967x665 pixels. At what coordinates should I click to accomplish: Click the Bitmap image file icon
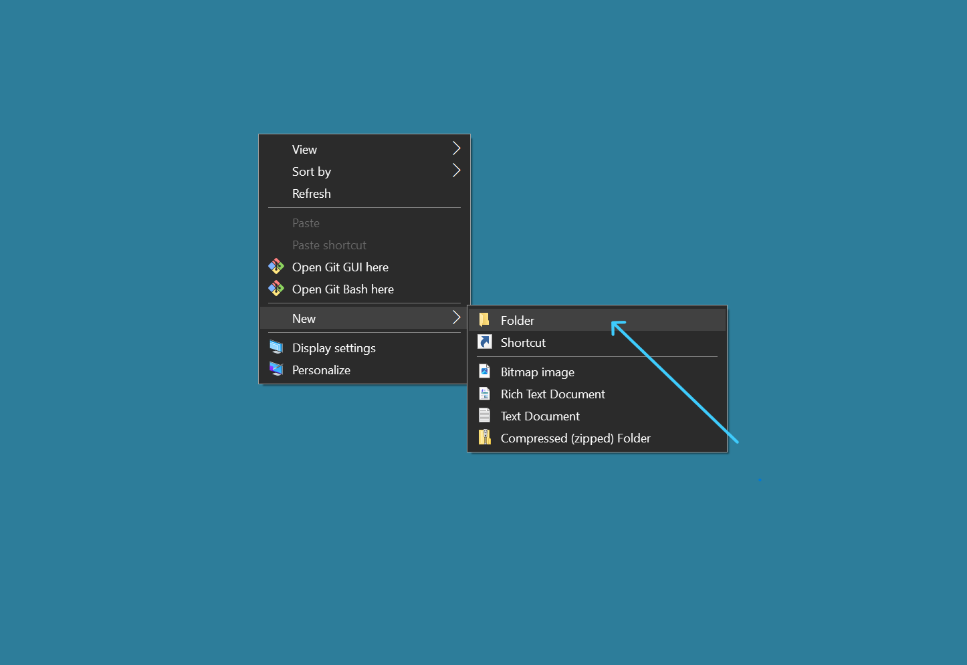point(485,372)
